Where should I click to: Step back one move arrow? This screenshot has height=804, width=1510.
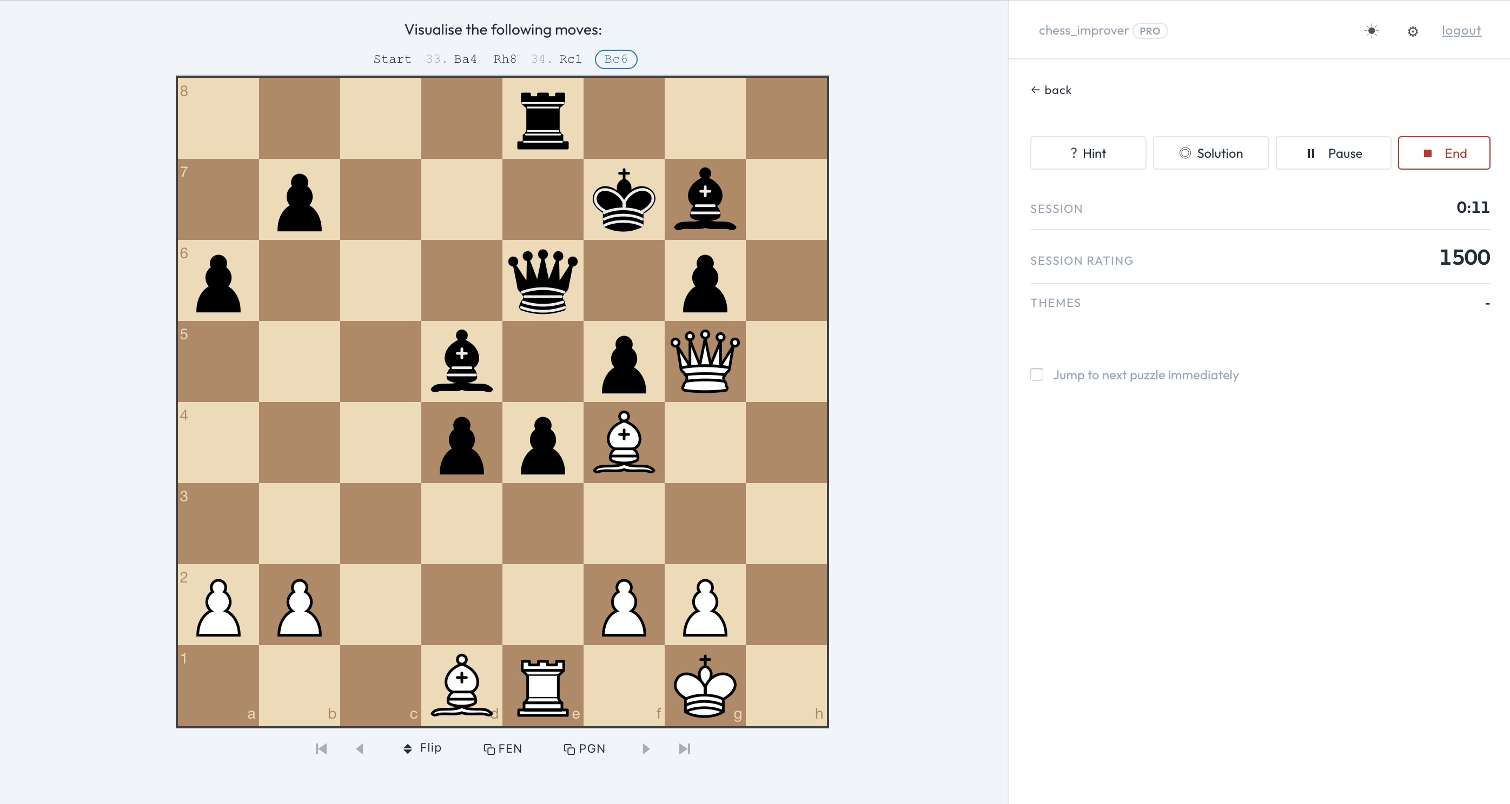(x=360, y=749)
